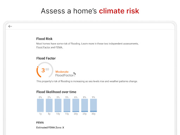Click the orange gauge arc indicator

click(38, 72)
